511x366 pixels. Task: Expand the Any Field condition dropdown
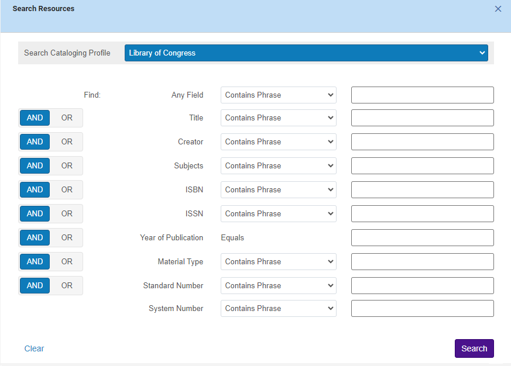point(278,95)
